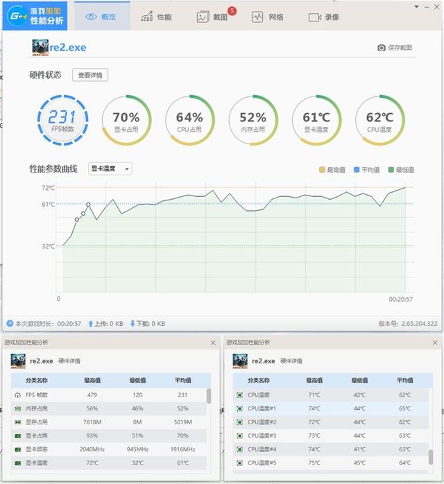Click the 2040MHz 显卡频率 maximum value

92,449
